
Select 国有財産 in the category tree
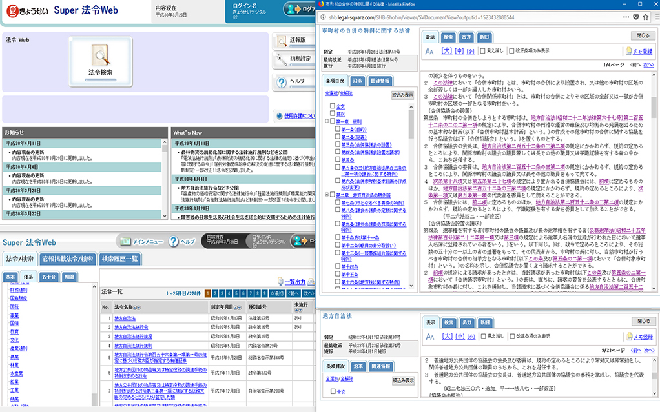[x=19, y=298]
